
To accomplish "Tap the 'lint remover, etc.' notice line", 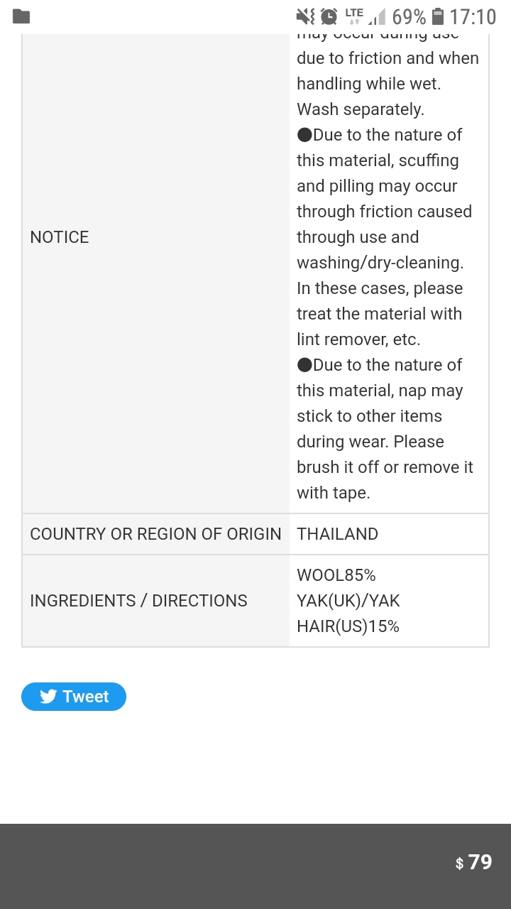I will click(358, 339).
